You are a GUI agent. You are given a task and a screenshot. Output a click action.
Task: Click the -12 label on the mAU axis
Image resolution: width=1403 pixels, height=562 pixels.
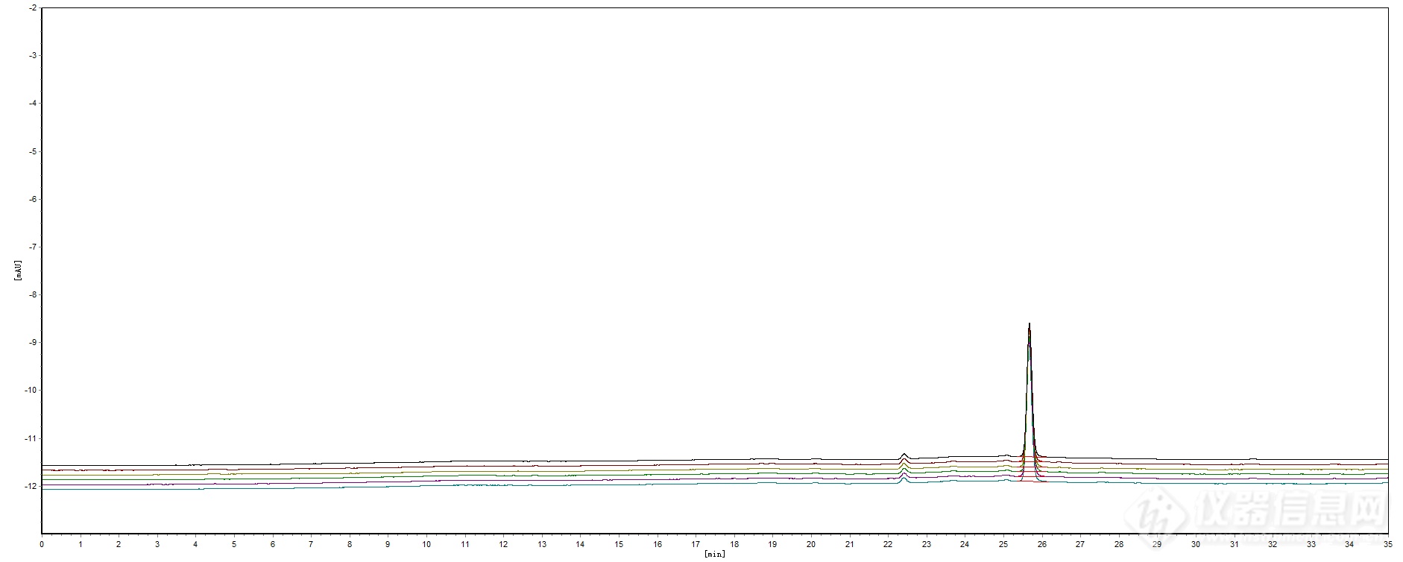(x=31, y=486)
